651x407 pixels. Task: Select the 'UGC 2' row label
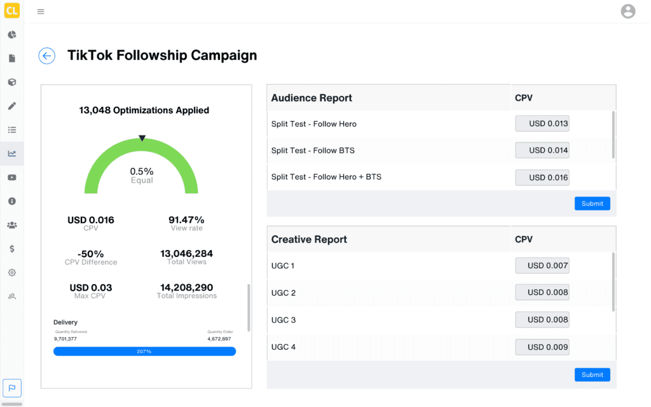(284, 293)
